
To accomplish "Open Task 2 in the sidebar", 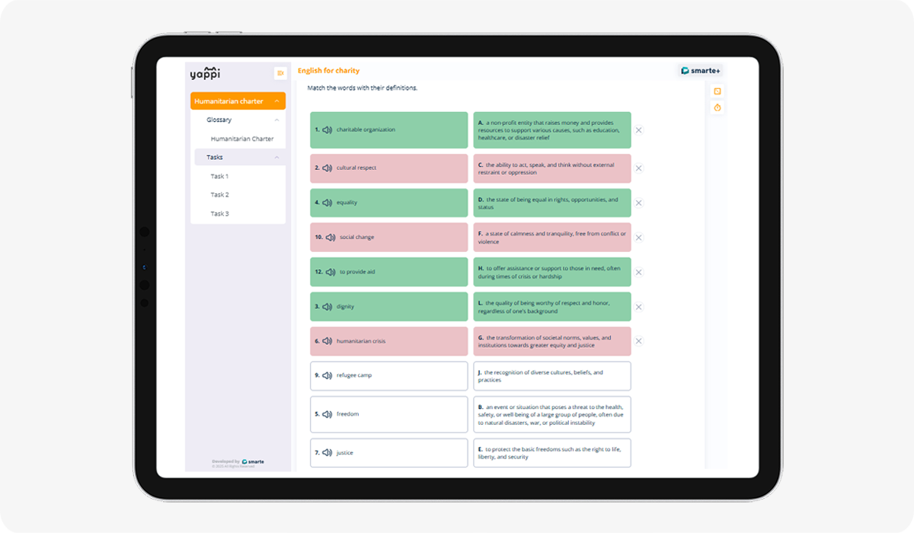I will pyautogui.click(x=219, y=195).
